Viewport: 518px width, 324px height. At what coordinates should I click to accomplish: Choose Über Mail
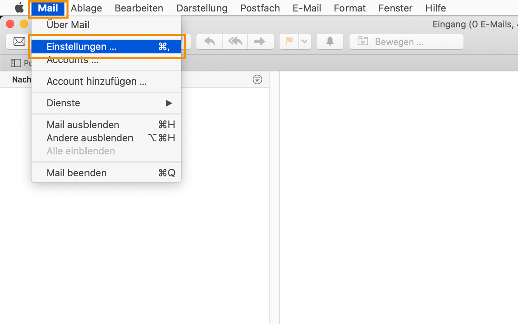point(106,25)
